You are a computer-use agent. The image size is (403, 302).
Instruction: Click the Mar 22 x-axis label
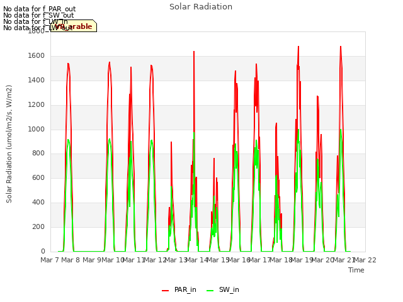(365, 260)
